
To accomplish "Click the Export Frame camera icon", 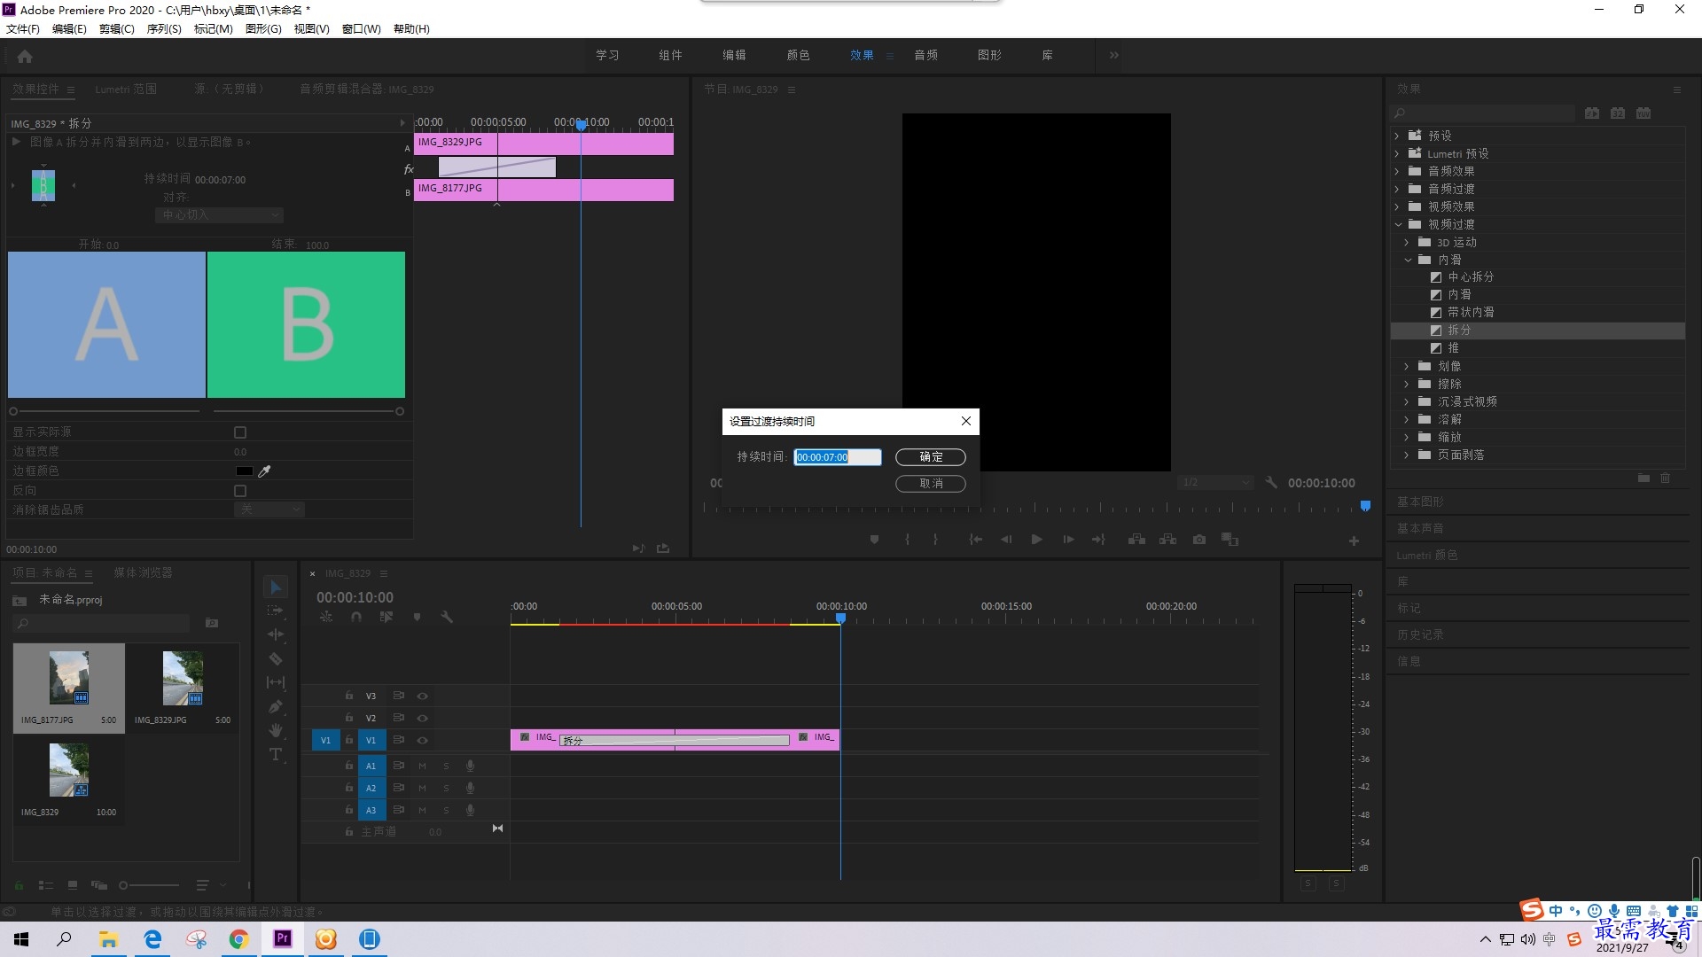I will pos(1199,540).
